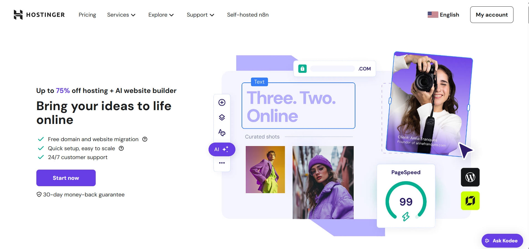Click the lime green Hostinger Horizons tile
Image resolution: width=529 pixels, height=249 pixels.
point(470,201)
